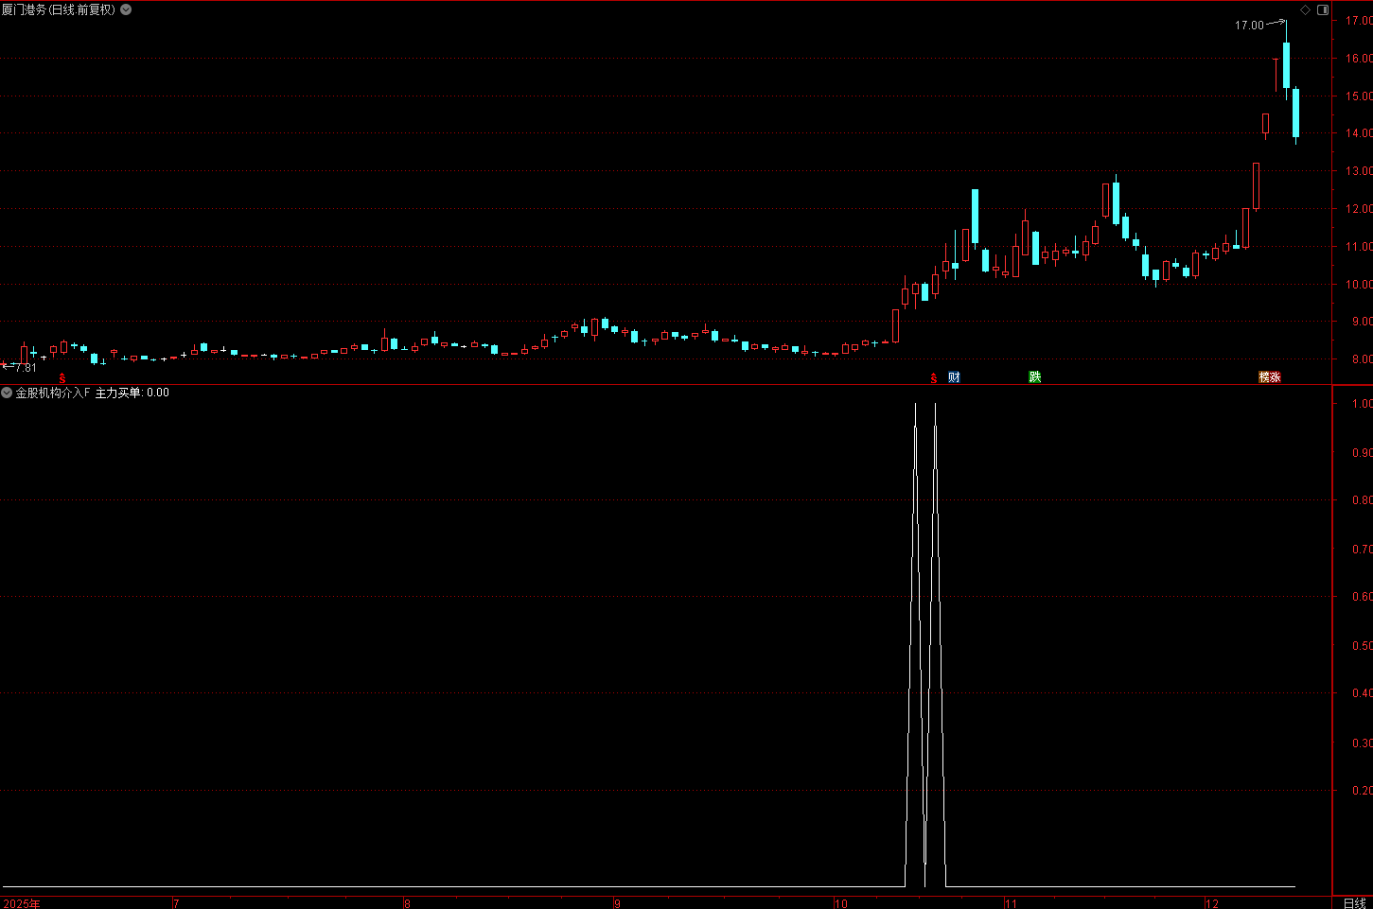1373x909 pixels.
Task: Click the 2025年 label on time axis
Action: (x=21, y=903)
